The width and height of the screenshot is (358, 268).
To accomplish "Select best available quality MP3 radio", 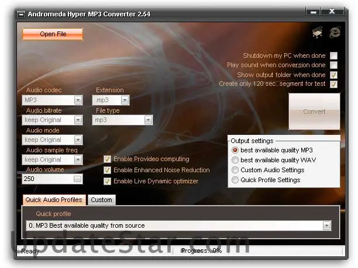I will pyautogui.click(x=235, y=150).
